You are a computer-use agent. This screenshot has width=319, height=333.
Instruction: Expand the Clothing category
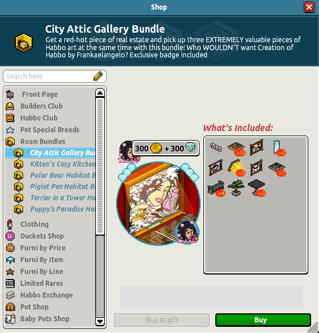click(34, 224)
